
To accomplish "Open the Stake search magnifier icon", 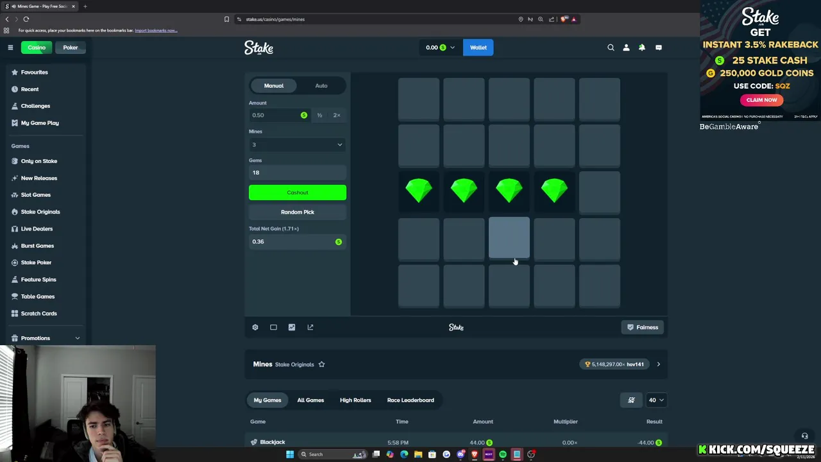I will coord(611,47).
